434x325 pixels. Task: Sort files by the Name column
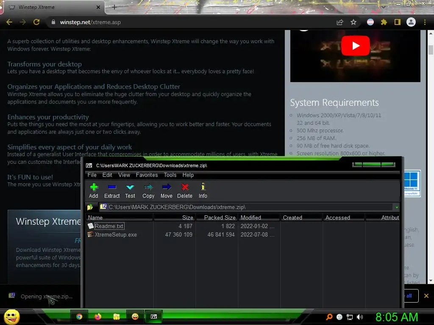click(x=119, y=218)
